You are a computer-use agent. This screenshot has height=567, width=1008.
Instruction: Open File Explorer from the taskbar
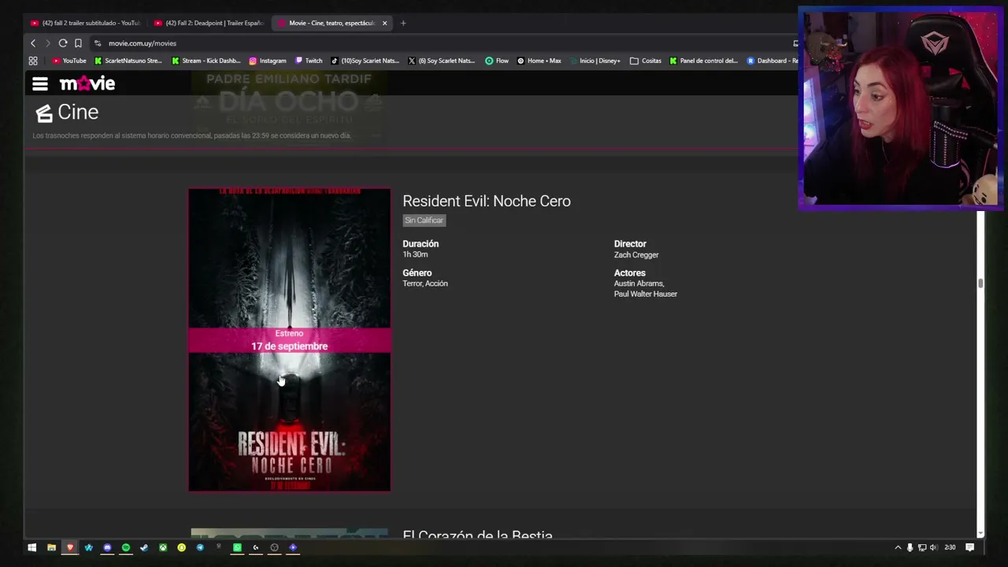51,547
